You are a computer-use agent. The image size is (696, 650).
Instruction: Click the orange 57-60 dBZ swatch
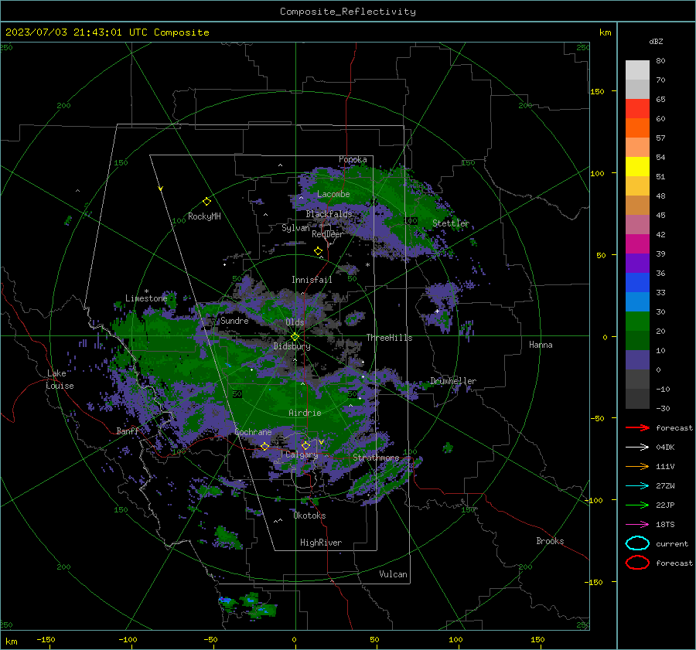pyautogui.click(x=637, y=128)
